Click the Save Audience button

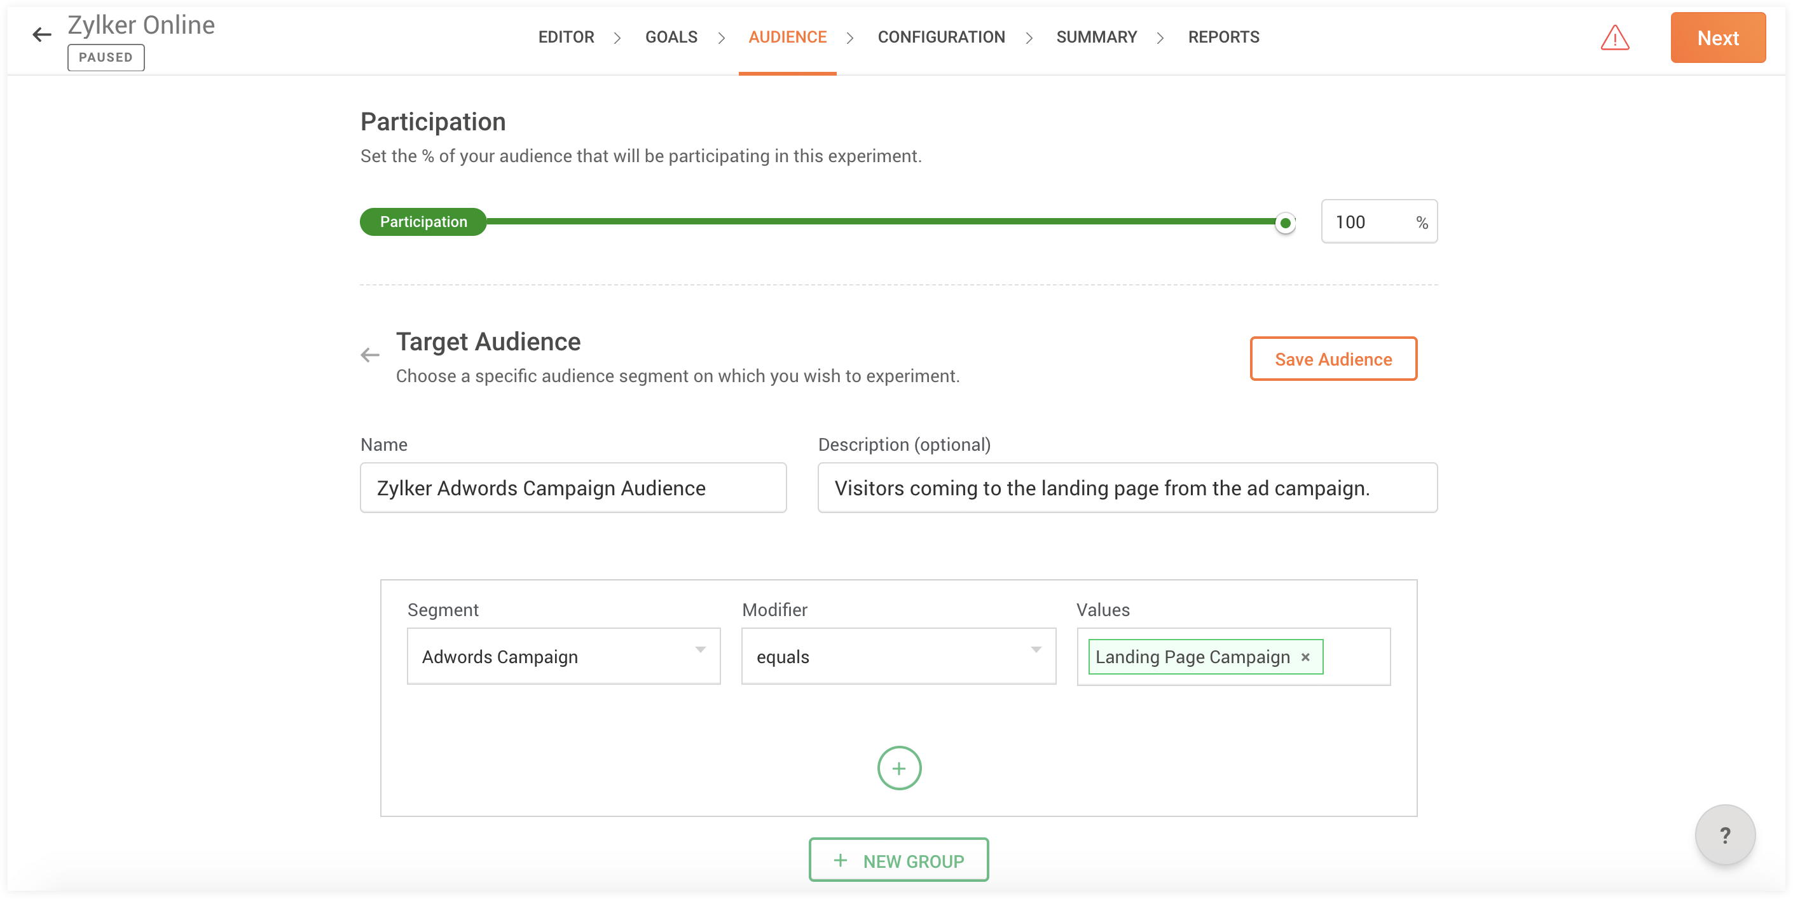tap(1333, 359)
